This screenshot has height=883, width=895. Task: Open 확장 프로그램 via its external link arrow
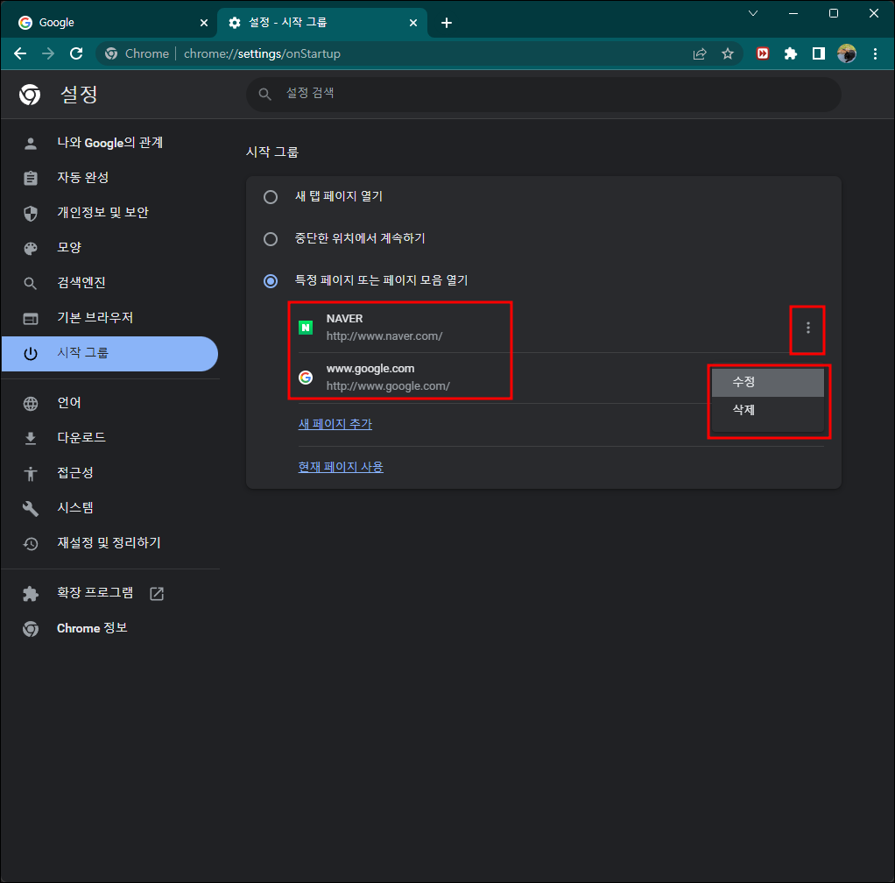pyautogui.click(x=155, y=593)
